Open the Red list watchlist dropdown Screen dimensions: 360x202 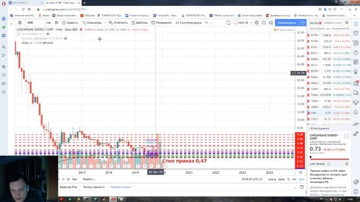pyautogui.click(x=316, y=23)
